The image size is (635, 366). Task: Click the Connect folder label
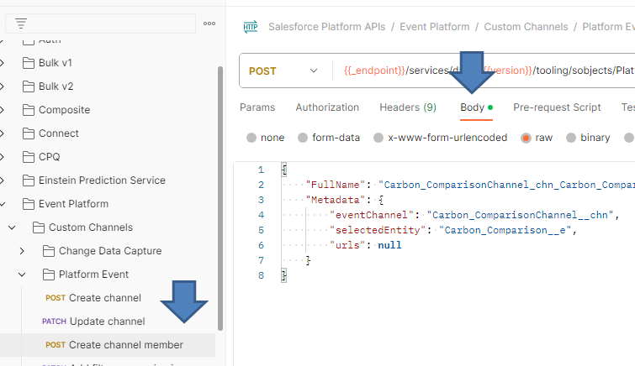tap(59, 133)
